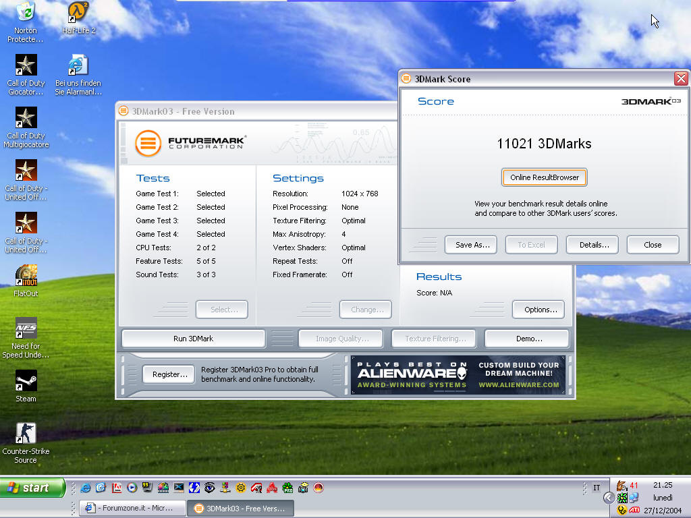The image size is (691, 518).
Task: Click the Online ResultBrowser button
Action: (545, 177)
